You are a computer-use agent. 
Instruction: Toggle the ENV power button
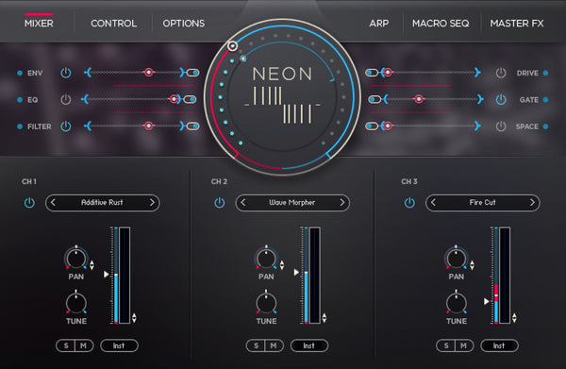click(x=66, y=73)
